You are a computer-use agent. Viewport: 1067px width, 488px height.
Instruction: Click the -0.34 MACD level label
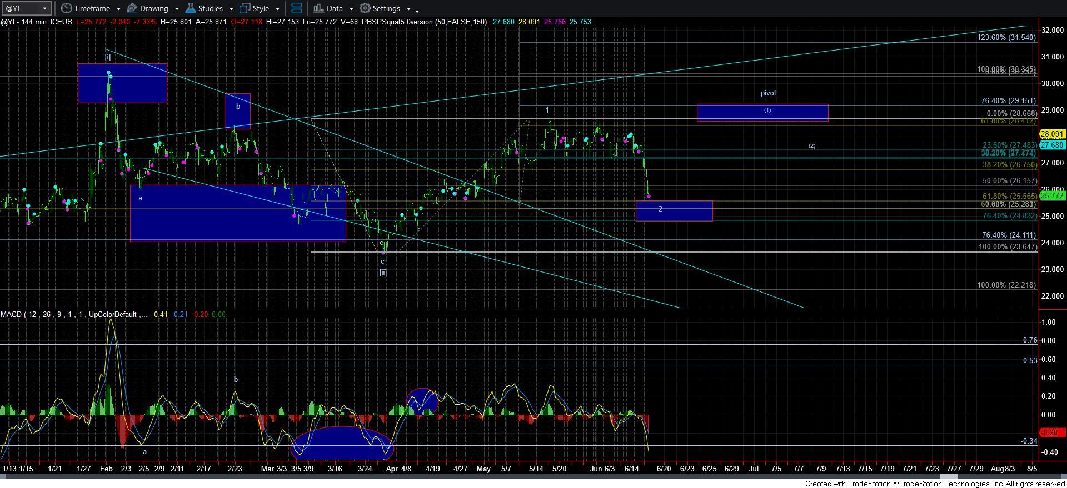click(1029, 441)
